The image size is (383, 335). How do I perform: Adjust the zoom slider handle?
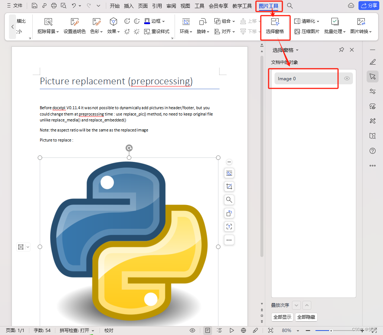click(x=331, y=331)
